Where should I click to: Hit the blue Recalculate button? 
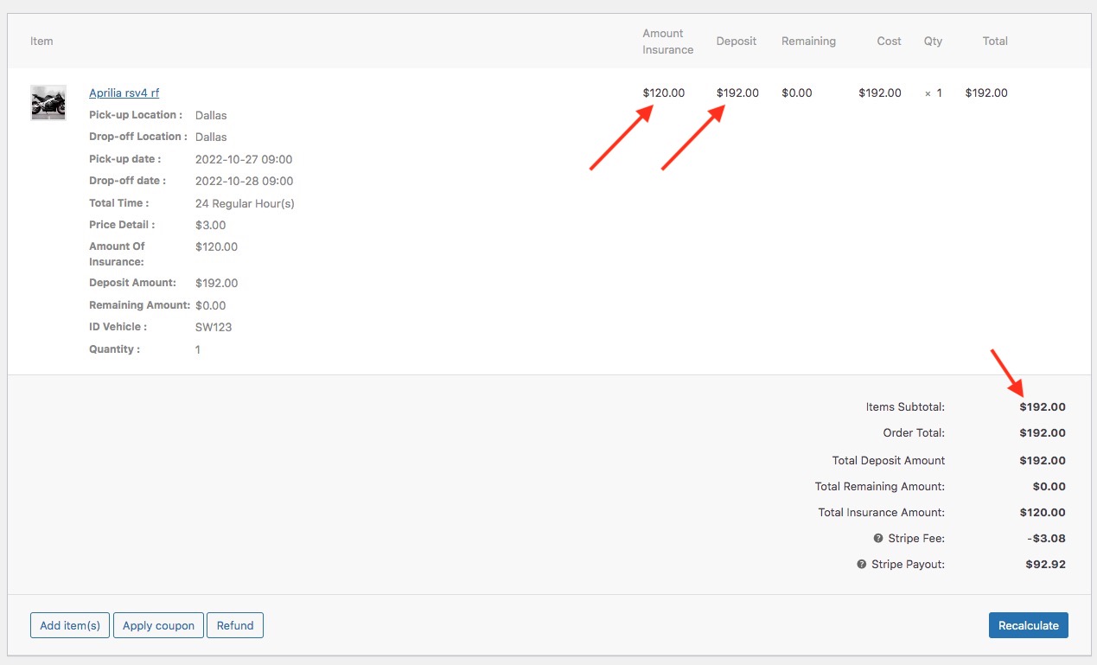(x=1028, y=625)
